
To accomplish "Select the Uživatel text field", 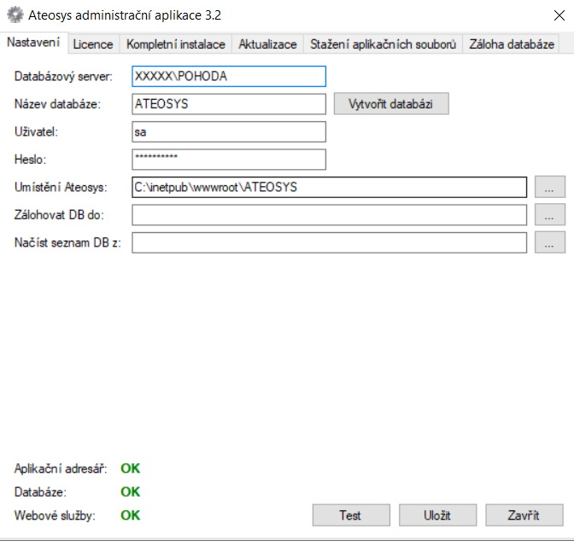I will (229, 132).
